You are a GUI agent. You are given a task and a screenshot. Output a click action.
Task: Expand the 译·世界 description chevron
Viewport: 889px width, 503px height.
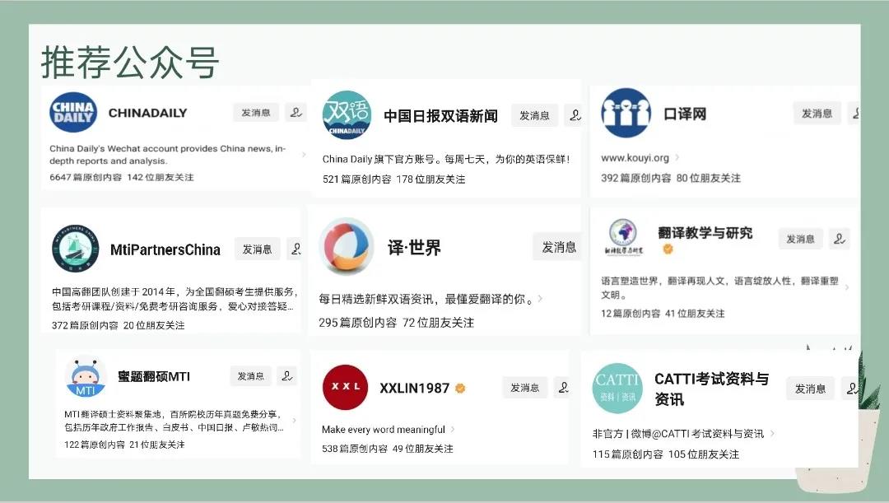[x=540, y=299]
